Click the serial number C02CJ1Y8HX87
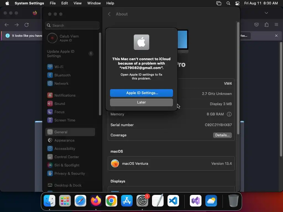The width and height of the screenshot is (283, 212). pos(218,125)
